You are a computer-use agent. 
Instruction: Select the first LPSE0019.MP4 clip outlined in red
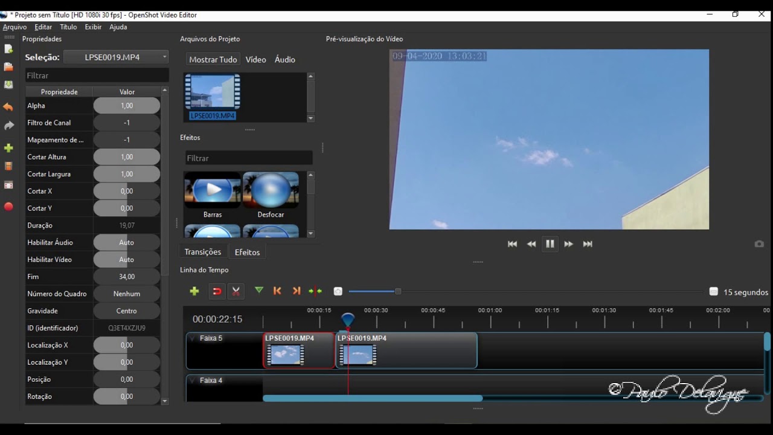pyautogui.click(x=299, y=350)
